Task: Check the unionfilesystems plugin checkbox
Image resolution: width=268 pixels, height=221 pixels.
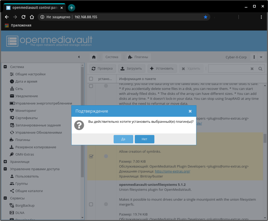Action: pos(91,204)
